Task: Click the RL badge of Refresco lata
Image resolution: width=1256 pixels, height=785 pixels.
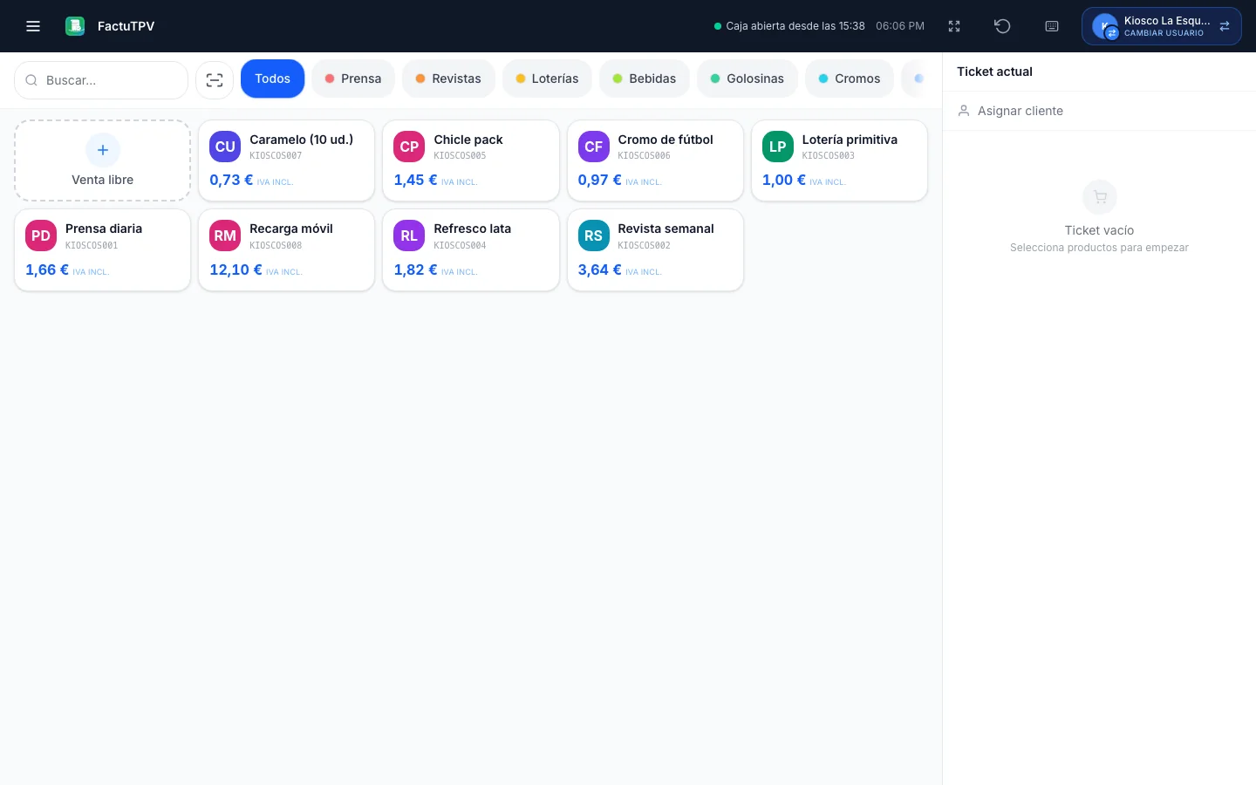Action: (x=409, y=235)
